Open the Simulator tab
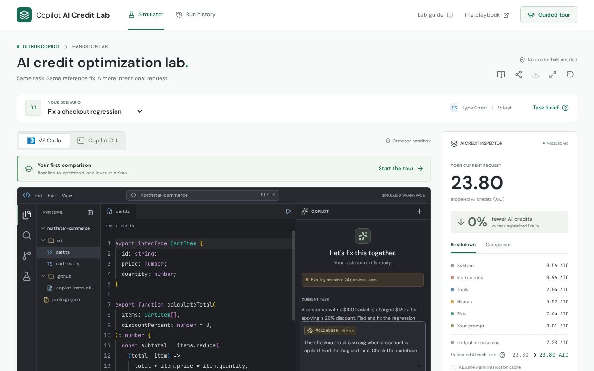The width and height of the screenshot is (594, 371). 146,15
